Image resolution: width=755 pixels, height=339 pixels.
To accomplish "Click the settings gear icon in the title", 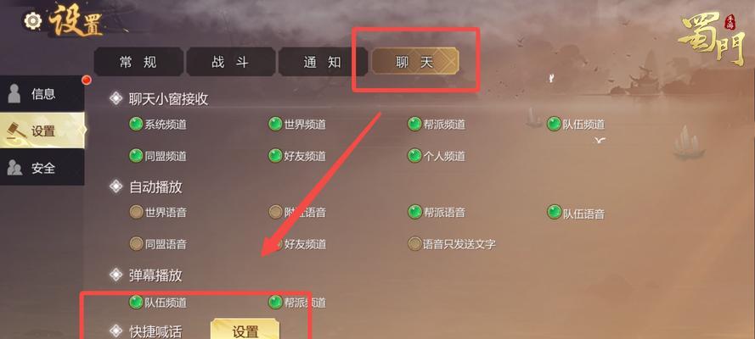I will click(33, 21).
